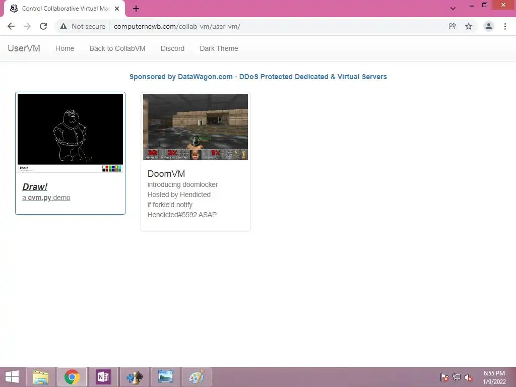Reload the page with the refresh icon
Viewport: 516px width, 387px height.
click(43, 26)
